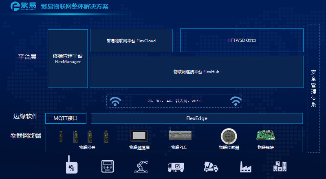Click the 平台层 layer label

(27, 57)
